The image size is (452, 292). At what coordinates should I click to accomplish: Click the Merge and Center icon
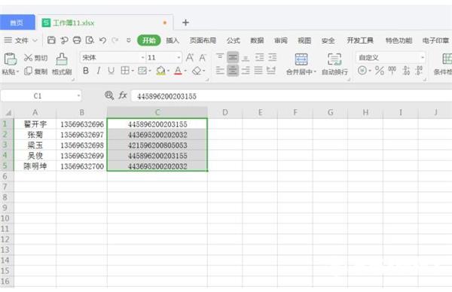[301, 59]
